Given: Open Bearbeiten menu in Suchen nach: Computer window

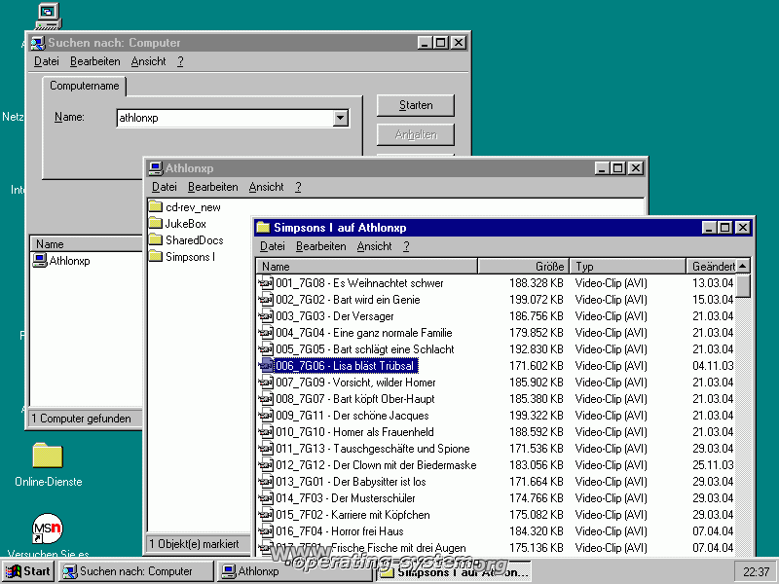Looking at the screenshot, I should tap(94, 61).
